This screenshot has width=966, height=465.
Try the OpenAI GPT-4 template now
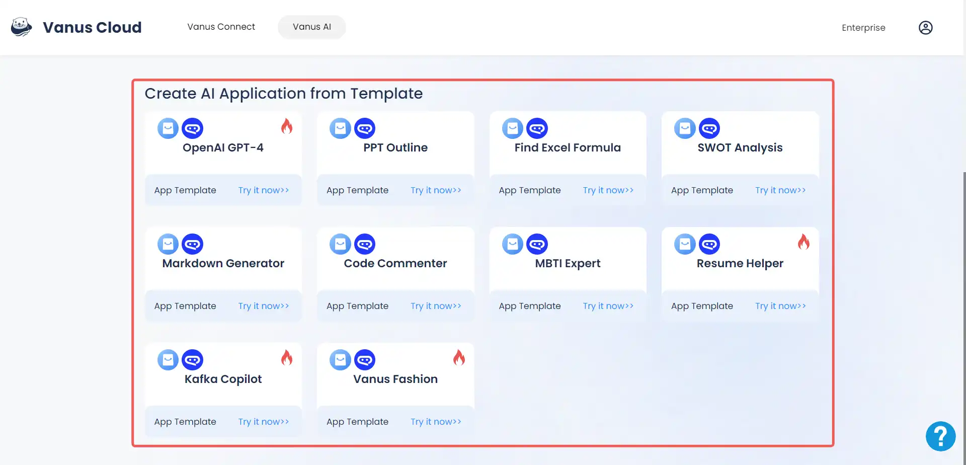click(264, 190)
